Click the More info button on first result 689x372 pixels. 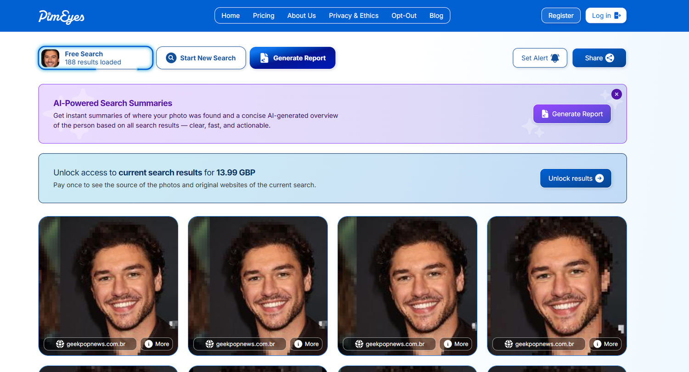(157, 344)
